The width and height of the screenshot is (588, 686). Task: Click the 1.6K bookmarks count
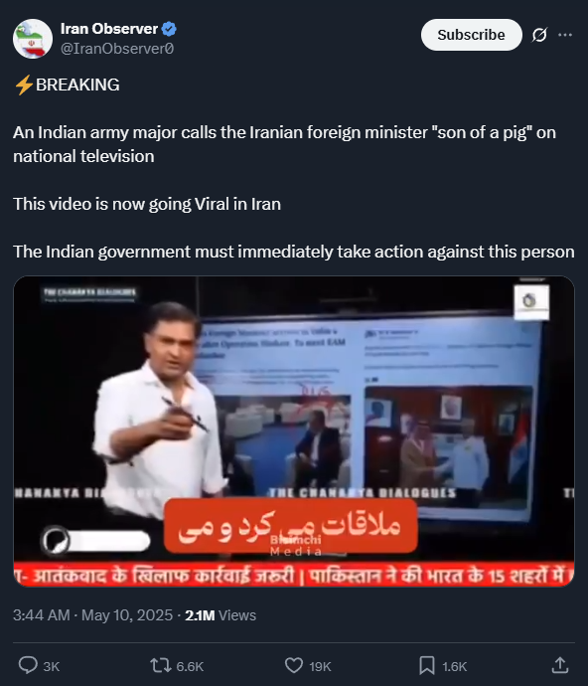pyautogui.click(x=454, y=666)
